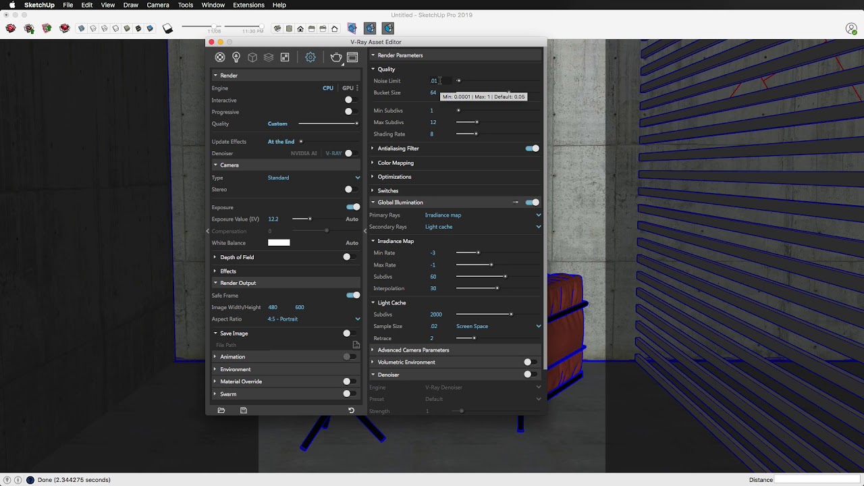Open the user account icon at top right
Image resolution: width=864 pixels, height=486 pixels.
point(851,28)
